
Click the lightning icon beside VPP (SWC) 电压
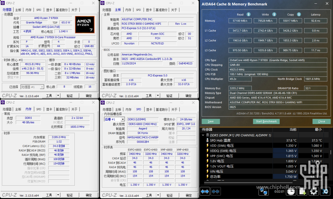click(208, 156)
